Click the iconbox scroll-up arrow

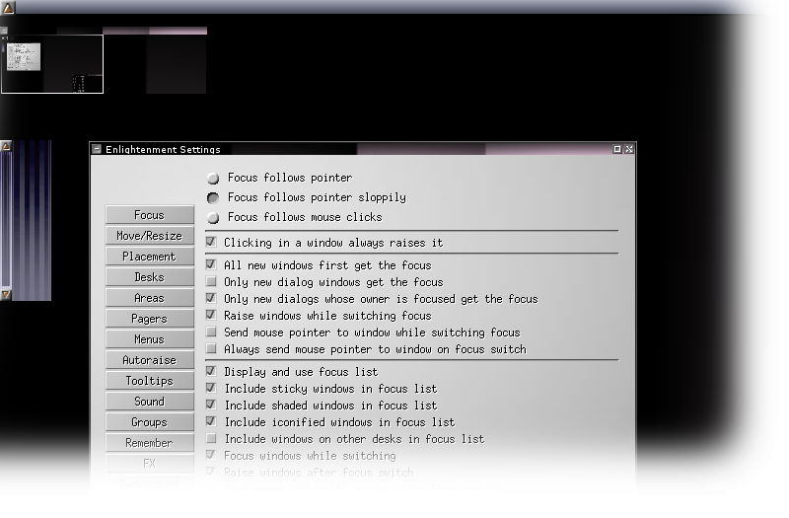(x=6, y=146)
